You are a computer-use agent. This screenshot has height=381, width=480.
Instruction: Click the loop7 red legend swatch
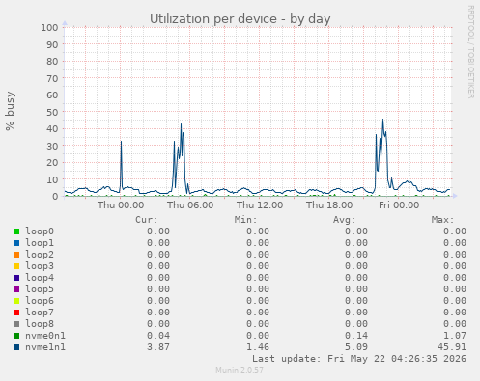(16, 313)
